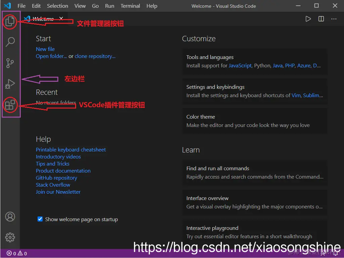Viewport: 344px width, 258px height.
Task: Close the Welcome tab
Action: click(61, 18)
